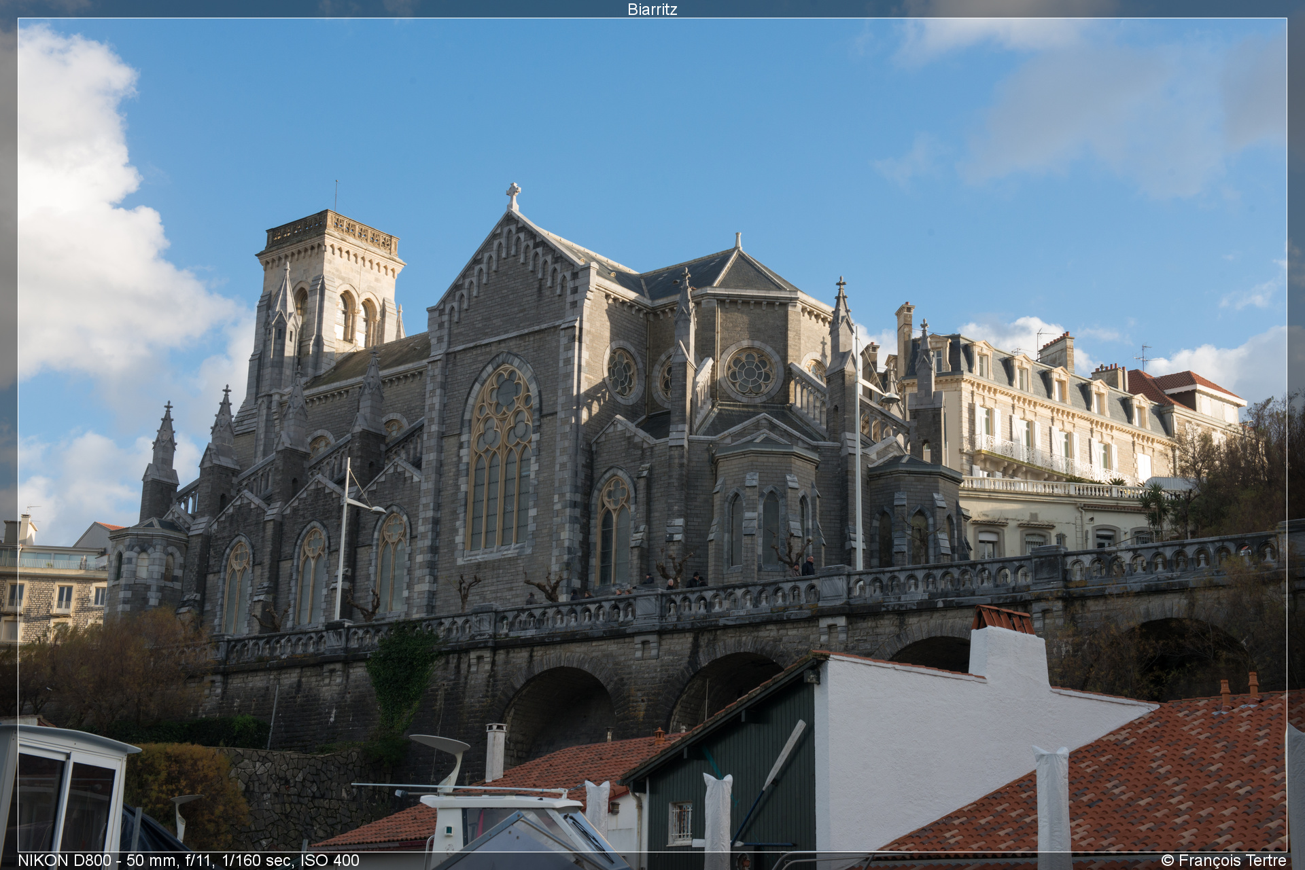The width and height of the screenshot is (1305, 870).
Task: Click the displayed church photograph
Action: (652, 435)
